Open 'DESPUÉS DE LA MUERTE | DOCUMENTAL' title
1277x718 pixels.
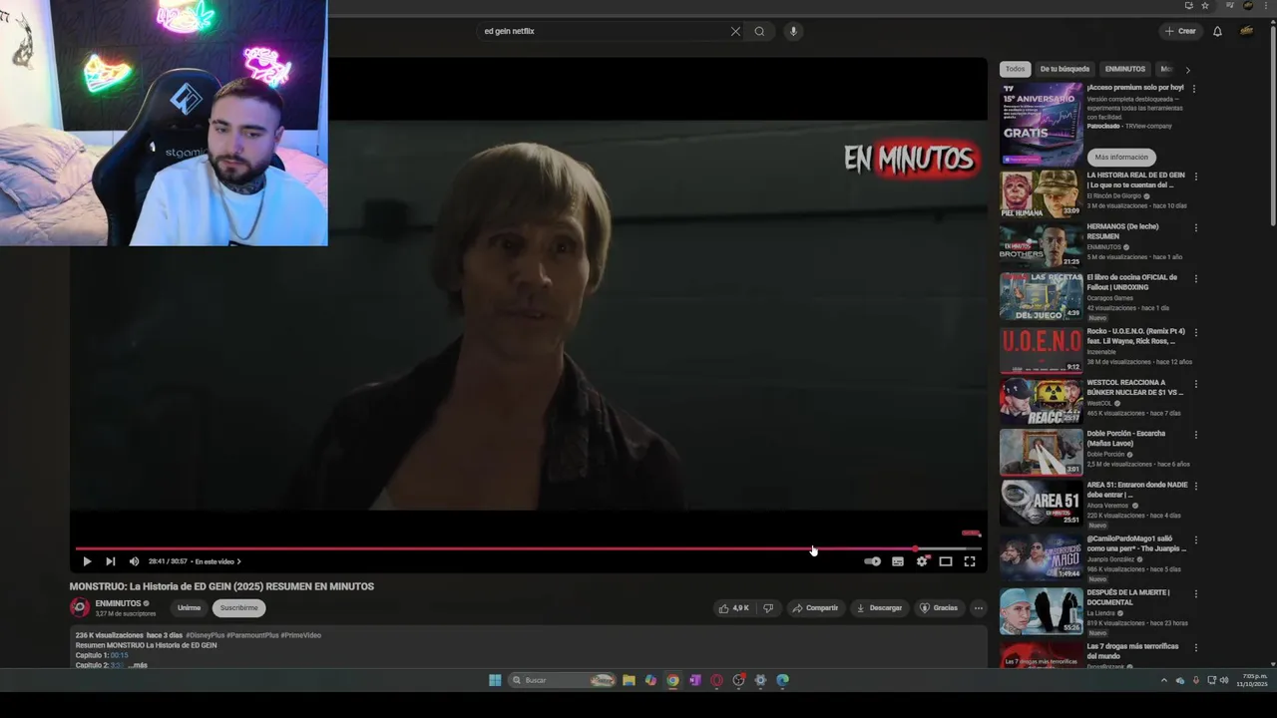coord(1128,597)
